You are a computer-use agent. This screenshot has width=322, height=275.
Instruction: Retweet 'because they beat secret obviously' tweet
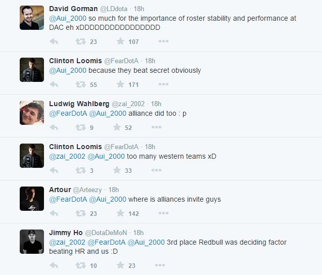point(80,84)
